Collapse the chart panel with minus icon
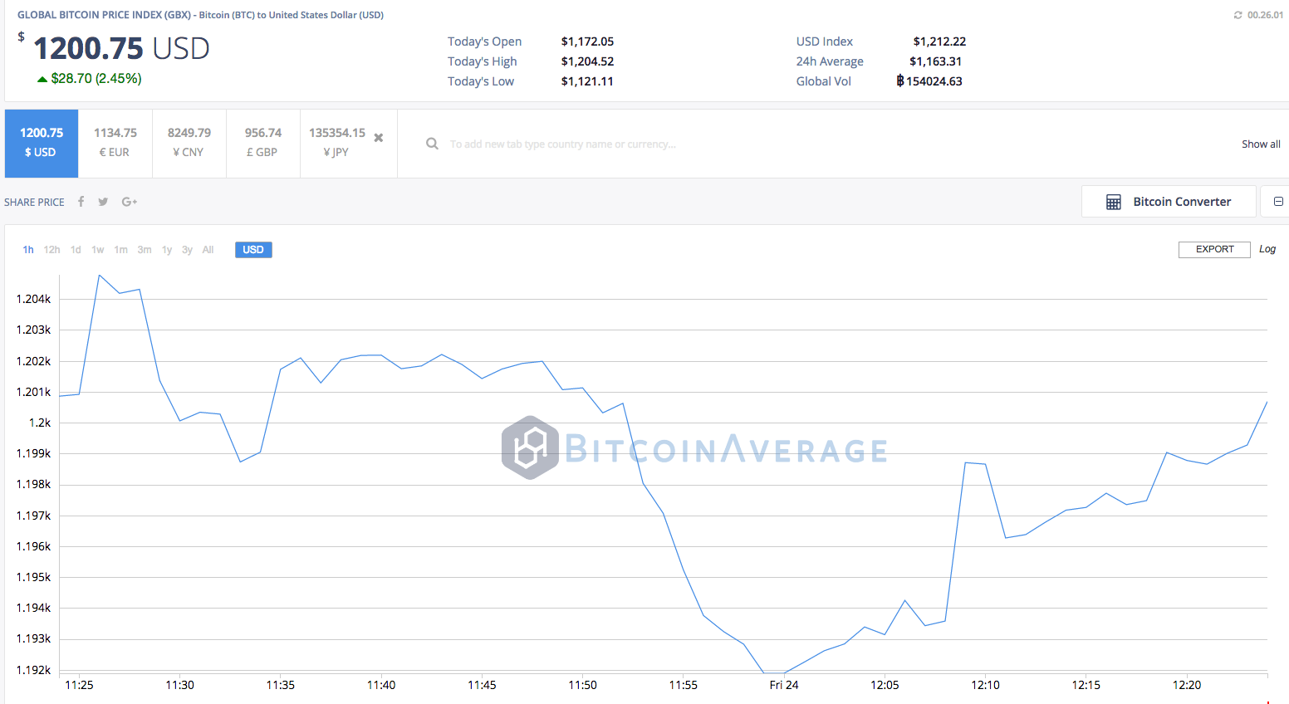The image size is (1289, 704). pos(1280,201)
